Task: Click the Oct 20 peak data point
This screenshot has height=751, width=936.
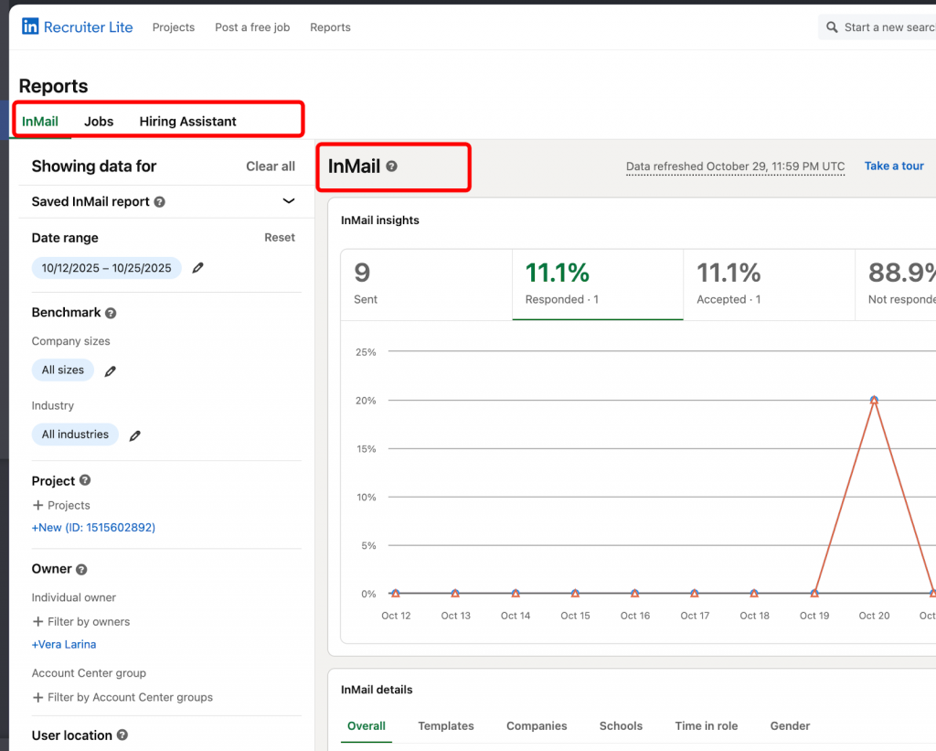Action: click(x=874, y=399)
